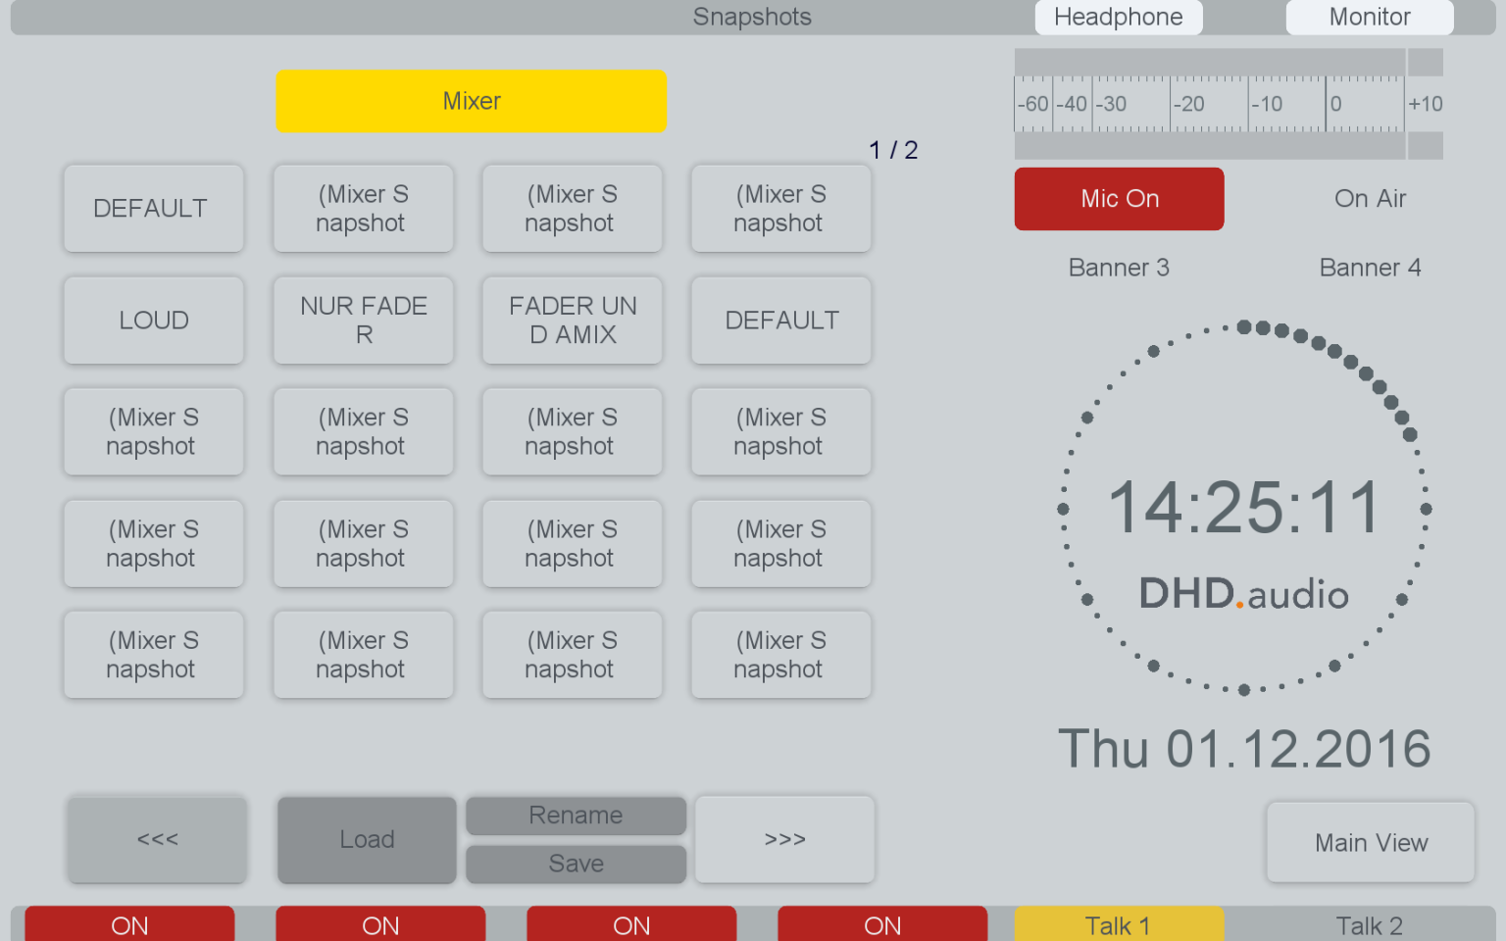Turn off the first ON fader button
The height and width of the screenshot is (941, 1506).
click(129, 924)
